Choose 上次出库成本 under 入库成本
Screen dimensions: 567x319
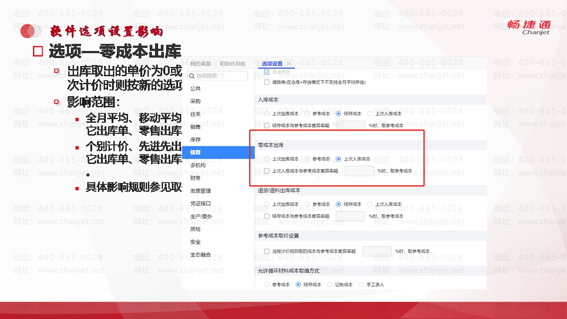tap(267, 114)
